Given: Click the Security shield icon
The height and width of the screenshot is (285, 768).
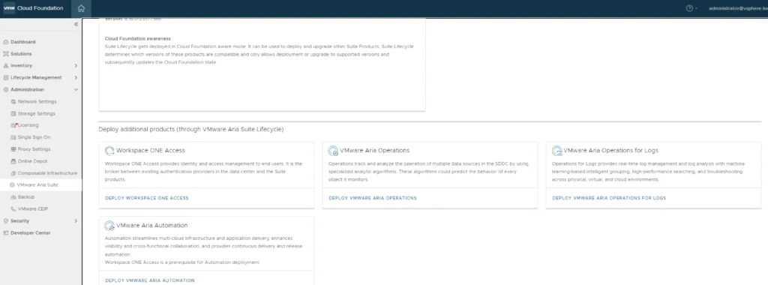Looking at the screenshot, I should (6, 220).
